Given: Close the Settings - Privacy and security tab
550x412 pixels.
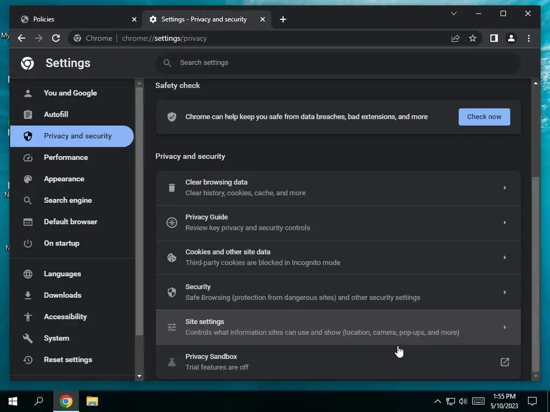Looking at the screenshot, I should pyautogui.click(x=262, y=19).
